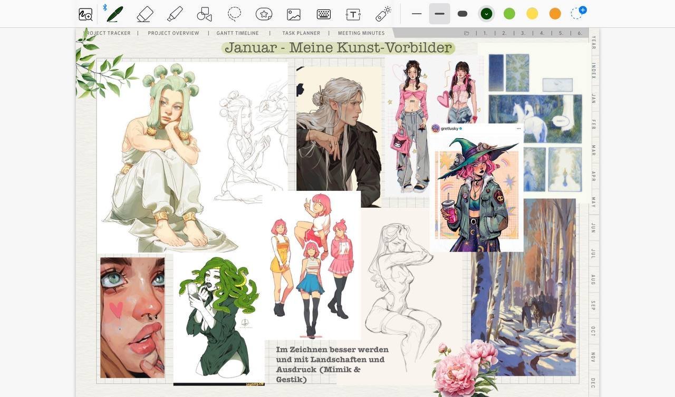
Task: Jump to the AUG month tab
Action: coord(594,279)
